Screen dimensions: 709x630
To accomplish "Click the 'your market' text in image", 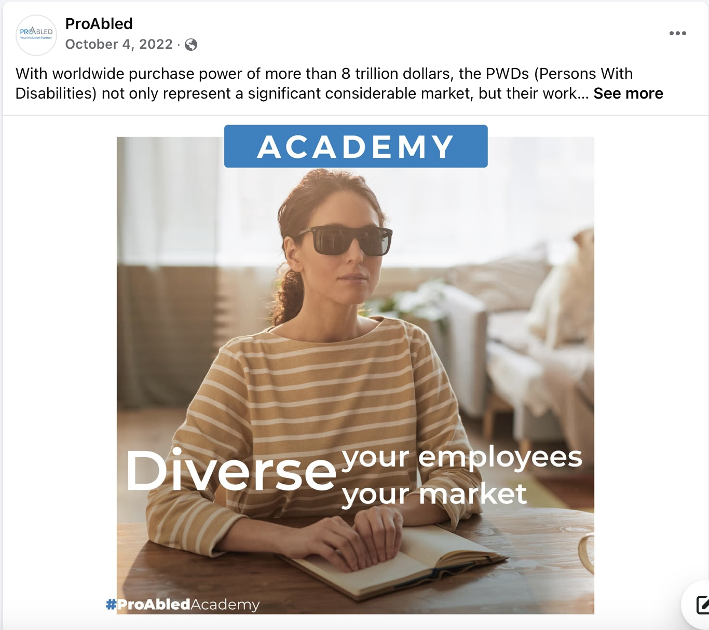I will point(434,495).
